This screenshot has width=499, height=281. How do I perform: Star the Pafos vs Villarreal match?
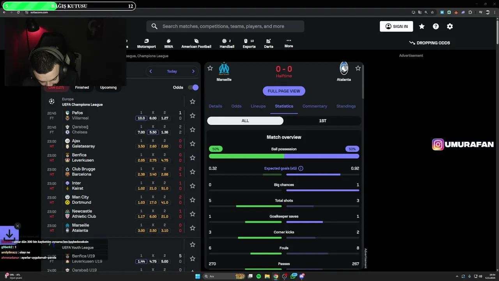tap(193, 116)
